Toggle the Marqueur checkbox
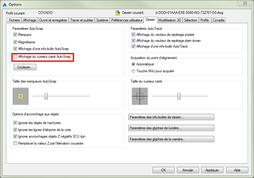The height and width of the screenshot is (178, 254). [15, 35]
